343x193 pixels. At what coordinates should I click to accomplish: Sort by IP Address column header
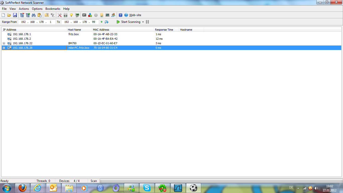[34, 30]
